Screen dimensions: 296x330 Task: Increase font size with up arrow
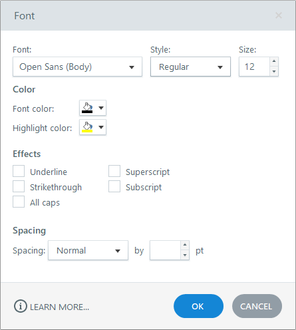pyautogui.click(x=274, y=61)
